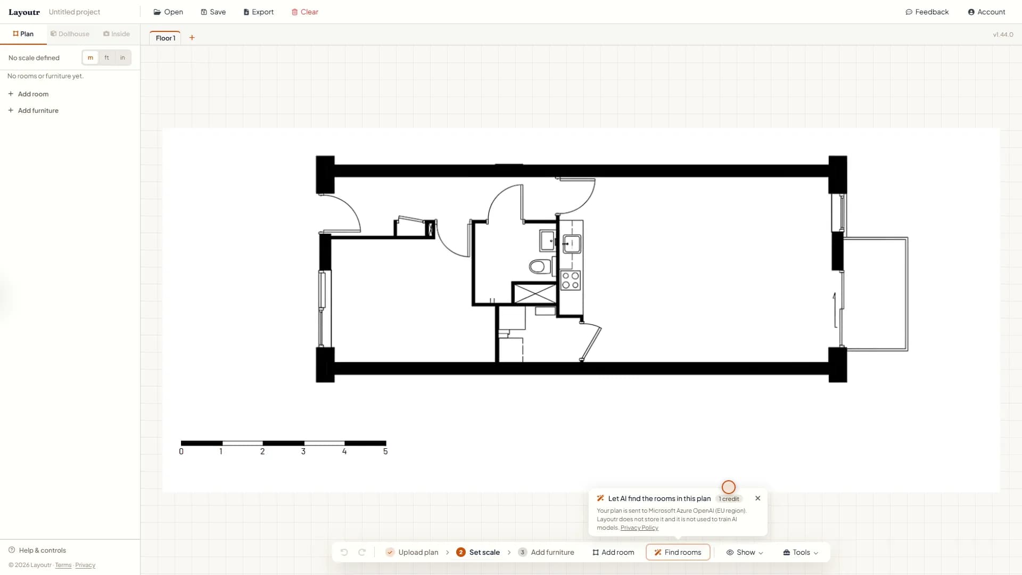1022x575 pixels.
Task: Click the Tools toolbox icon
Action: [x=787, y=552]
